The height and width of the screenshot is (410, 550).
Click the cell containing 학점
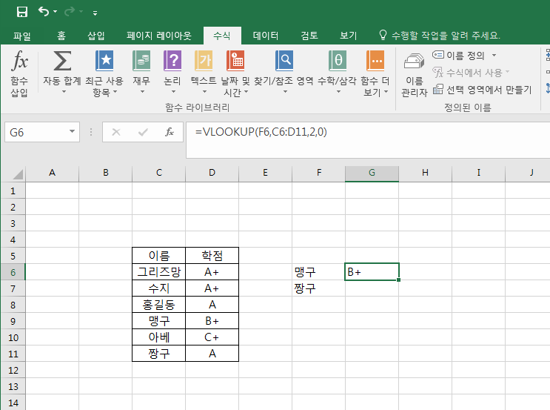[212, 256]
